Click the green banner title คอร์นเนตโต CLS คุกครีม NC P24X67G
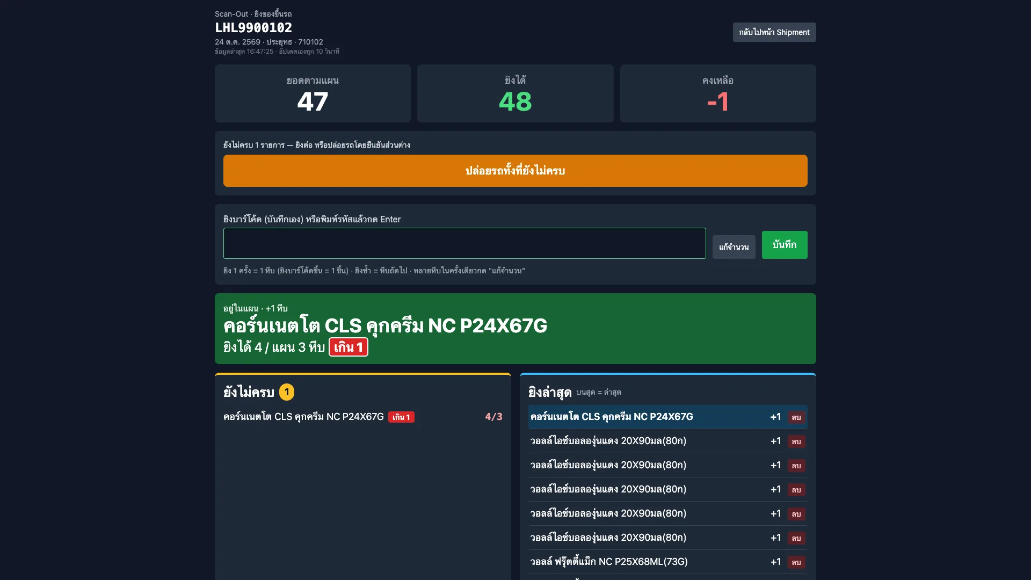1031x580 pixels. tap(385, 325)
